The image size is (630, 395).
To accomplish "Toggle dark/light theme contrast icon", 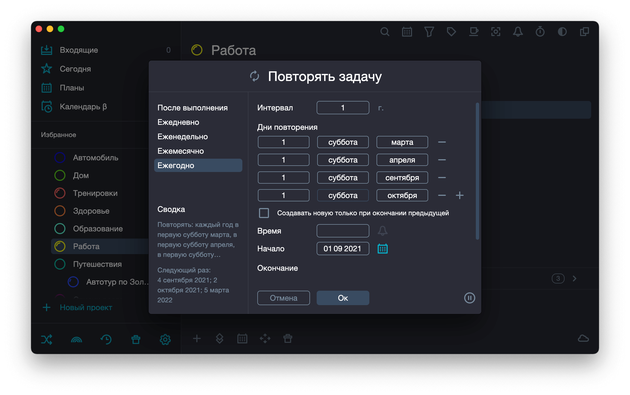I will 562,32.
